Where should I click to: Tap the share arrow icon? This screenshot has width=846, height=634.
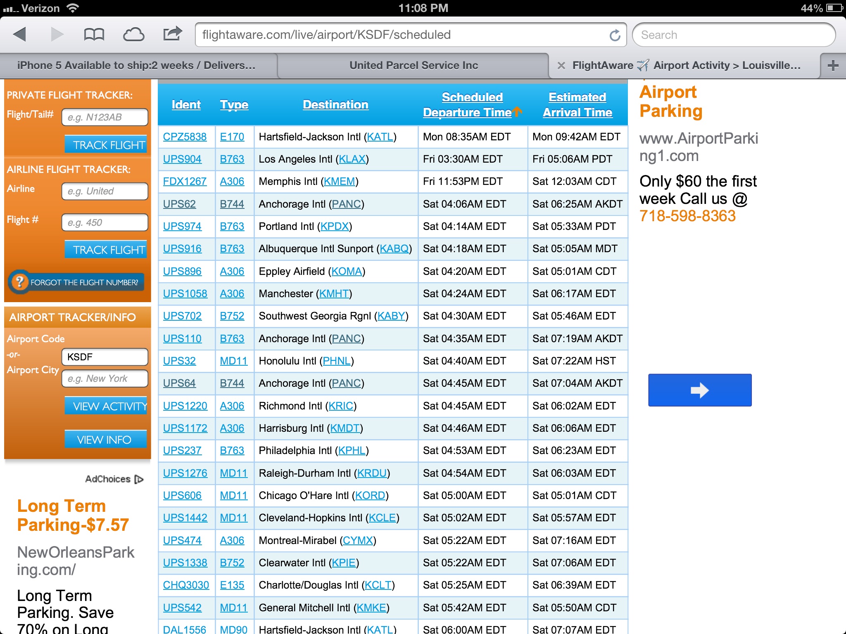[x=172, y=34]
